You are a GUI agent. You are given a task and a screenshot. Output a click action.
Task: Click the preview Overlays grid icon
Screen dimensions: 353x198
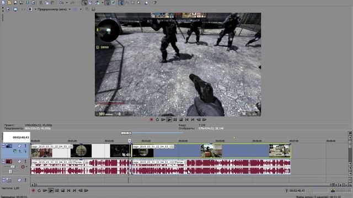[76, 9]
